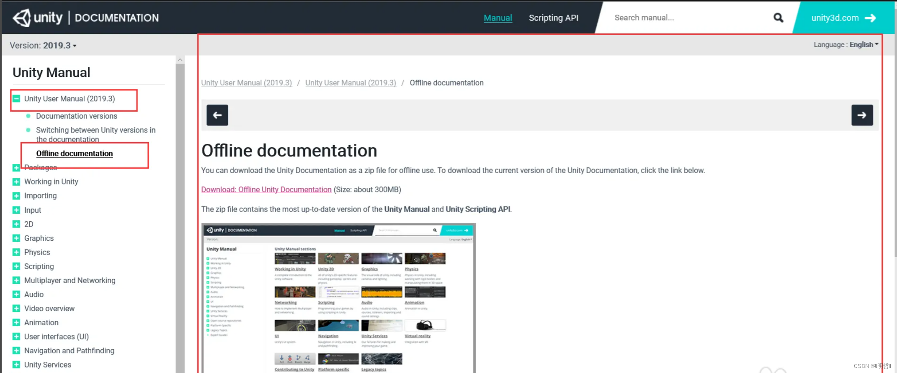Click the DOCUMENTATION header title
897x373 pixels.
coord(117,18)
